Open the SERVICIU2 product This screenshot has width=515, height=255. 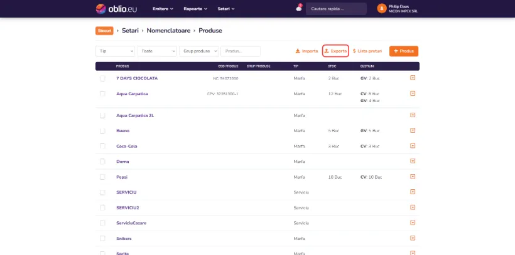pos(127,208)
